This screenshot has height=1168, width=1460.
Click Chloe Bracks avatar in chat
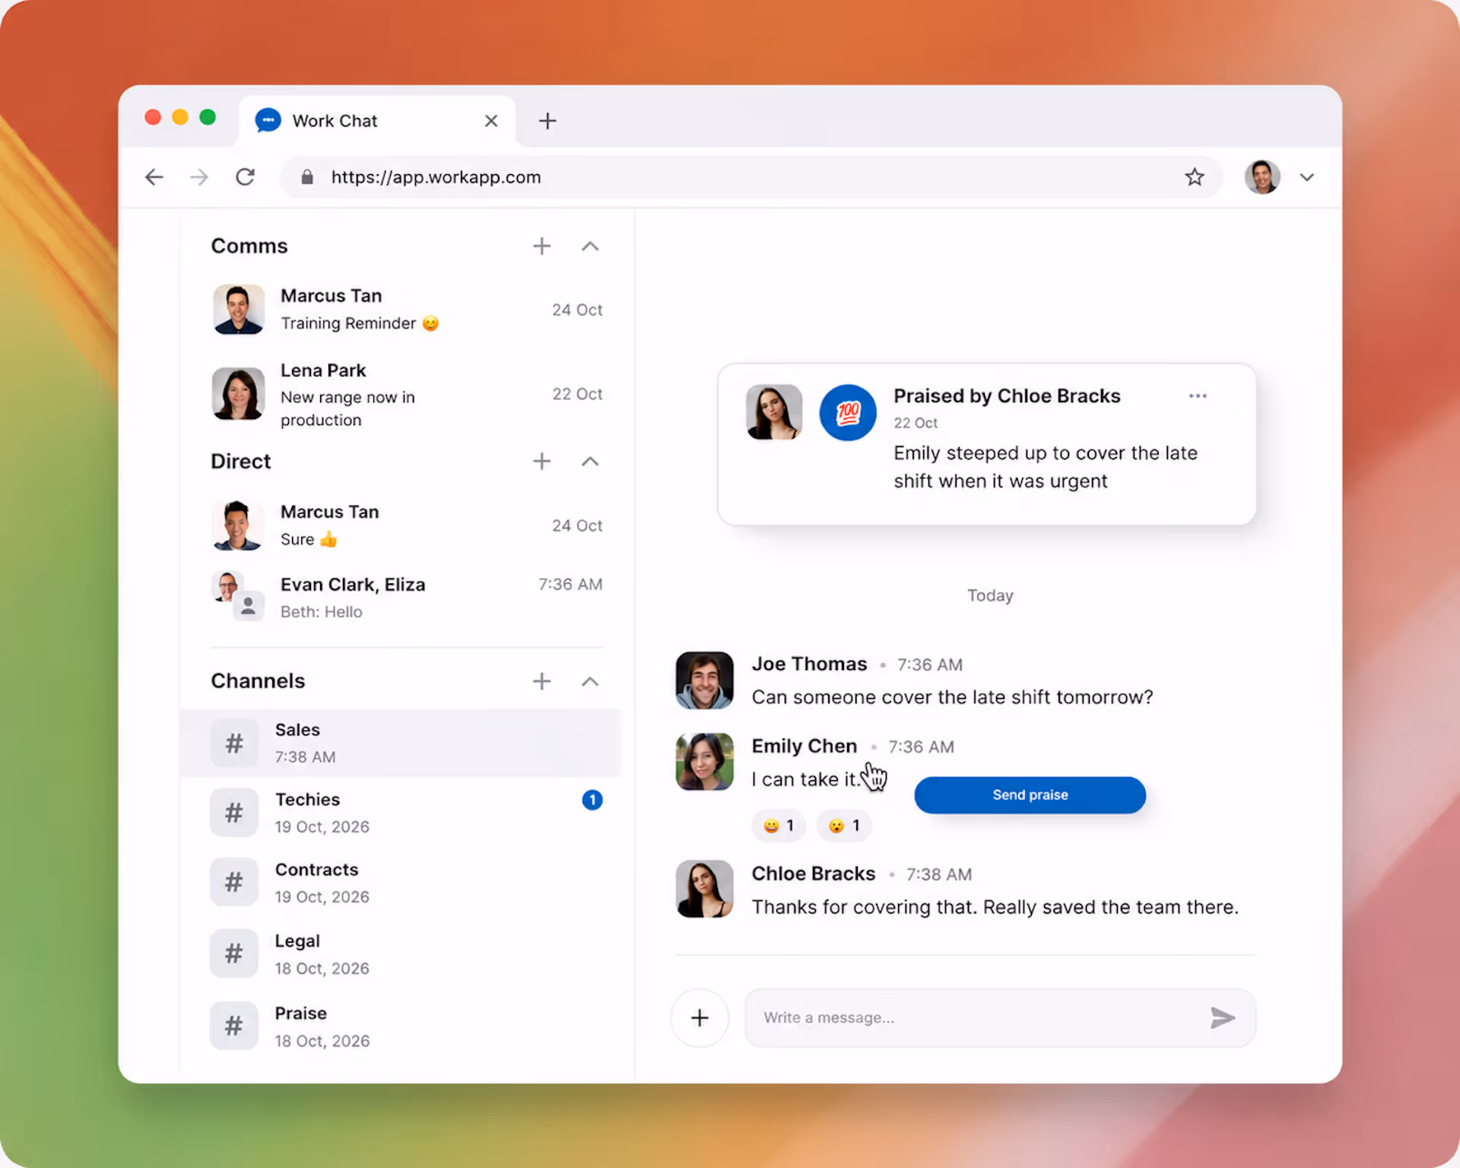[x=705, y=889]
